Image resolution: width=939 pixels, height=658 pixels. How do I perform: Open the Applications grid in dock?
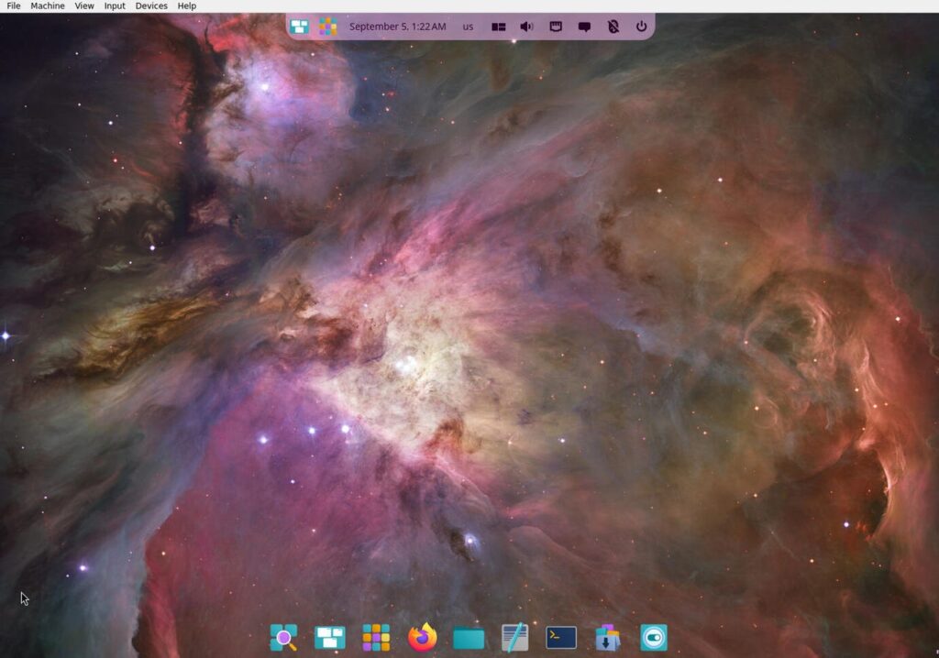376,637
